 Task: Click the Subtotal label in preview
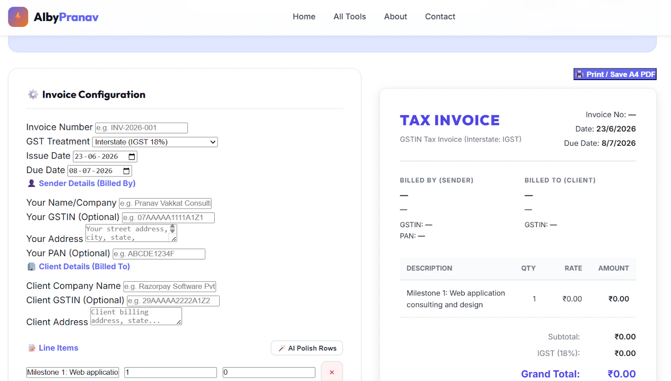pyautogui.click(x=564, y=337)
